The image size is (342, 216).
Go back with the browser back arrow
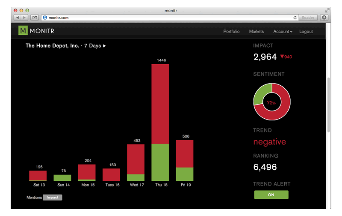(x=18, y=18)
